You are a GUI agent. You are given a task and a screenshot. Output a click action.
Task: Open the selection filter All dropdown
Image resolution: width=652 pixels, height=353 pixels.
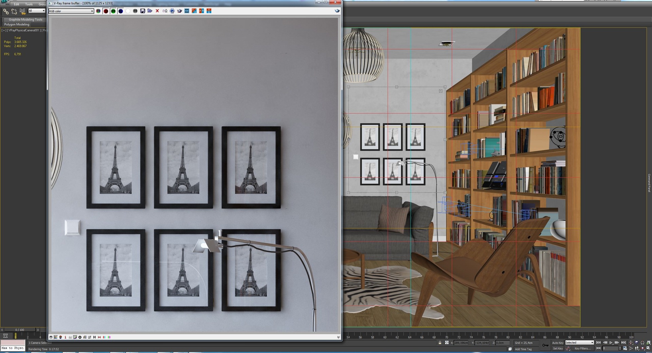click(x=37, y=11)
